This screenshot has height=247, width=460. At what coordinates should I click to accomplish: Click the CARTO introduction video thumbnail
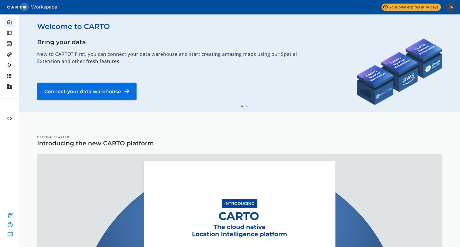coord(239,201)
